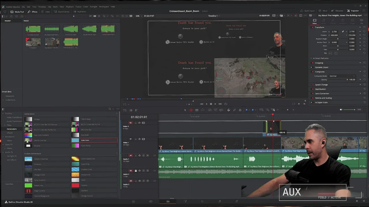This screenshot has height=207, width=369.
Task: Search the Effects library magnifier
Action: [x=110, y=109]
